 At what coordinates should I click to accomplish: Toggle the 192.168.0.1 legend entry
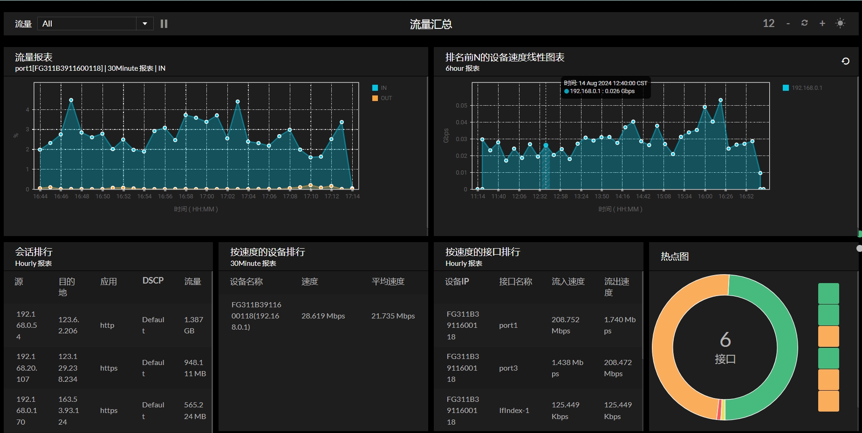click(802, 88)
